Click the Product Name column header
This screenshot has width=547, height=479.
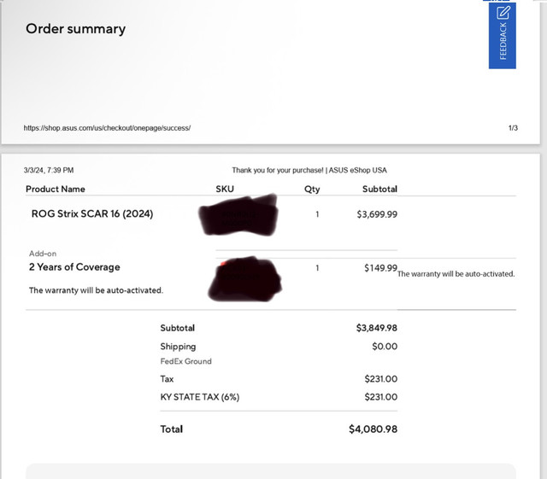coord(56,189)
